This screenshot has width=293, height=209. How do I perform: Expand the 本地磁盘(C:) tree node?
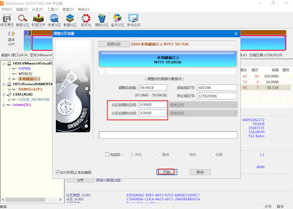point(9,79)
